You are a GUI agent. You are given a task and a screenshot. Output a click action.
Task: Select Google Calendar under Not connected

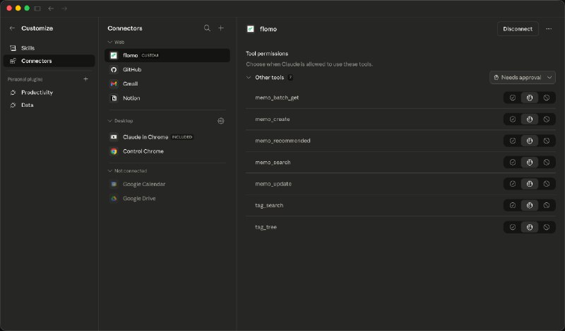(144, 184)
